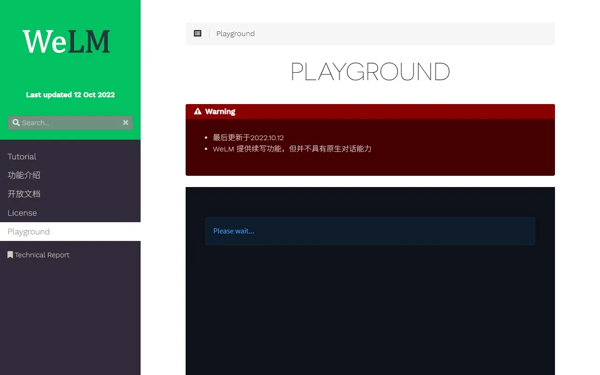Toggle the table of contents list icon
The image size is (600, 375).
click(x=198, y=34)
